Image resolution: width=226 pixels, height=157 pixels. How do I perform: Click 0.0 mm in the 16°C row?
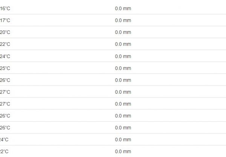[123, 8]
